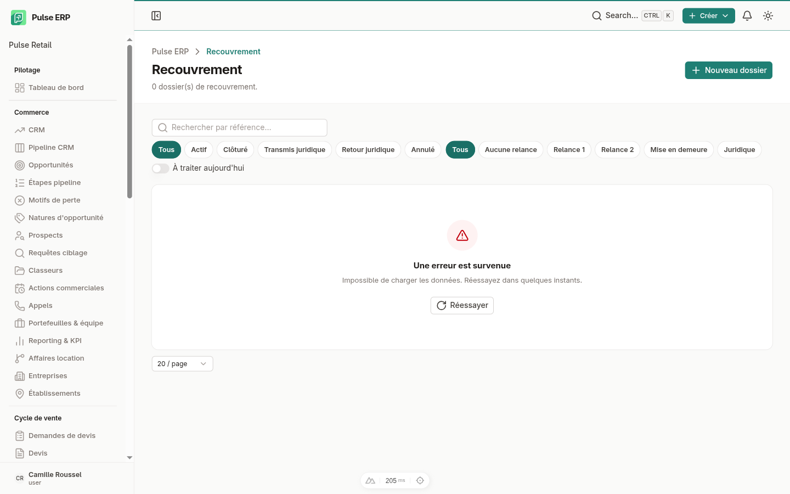The width and height of the screenshot is (790, 494).
Task: Collapse the sidebar with the panel icon
Action: pyautogui.click(x=156, y=16)
